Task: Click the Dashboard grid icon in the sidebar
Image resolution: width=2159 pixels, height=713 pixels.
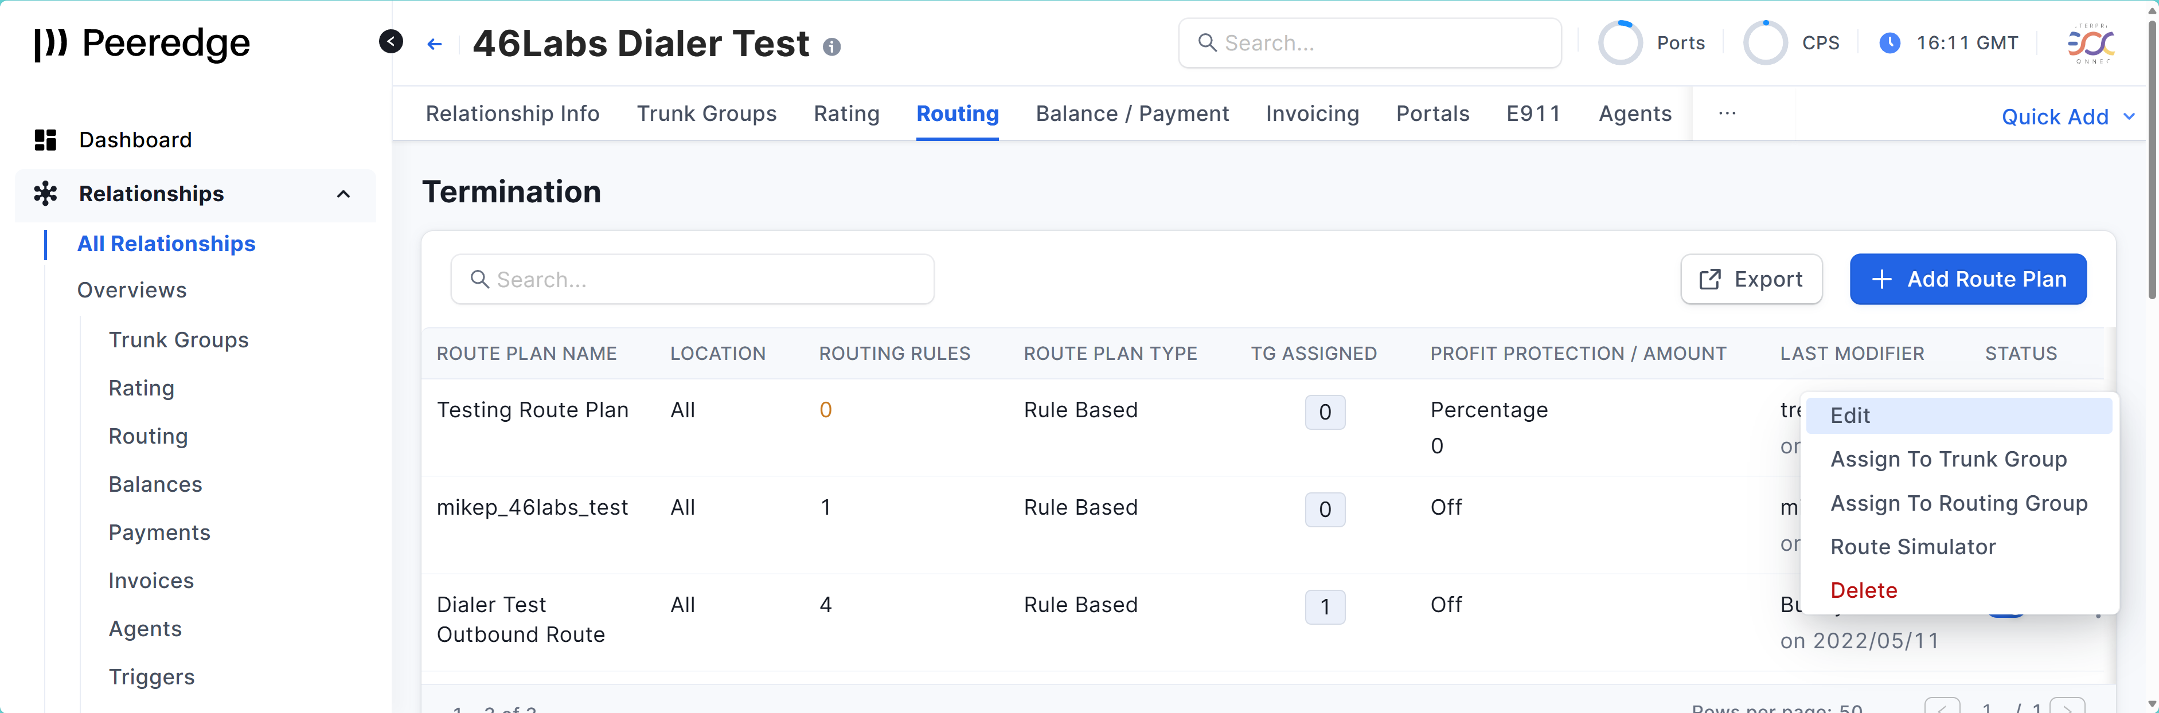Action: coord(45,140)
